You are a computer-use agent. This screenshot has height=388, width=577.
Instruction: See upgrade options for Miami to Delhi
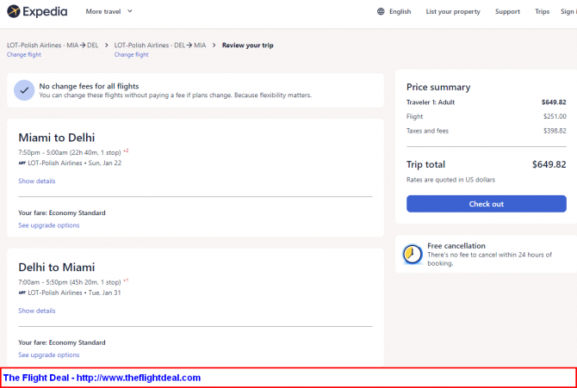point(49,225)
